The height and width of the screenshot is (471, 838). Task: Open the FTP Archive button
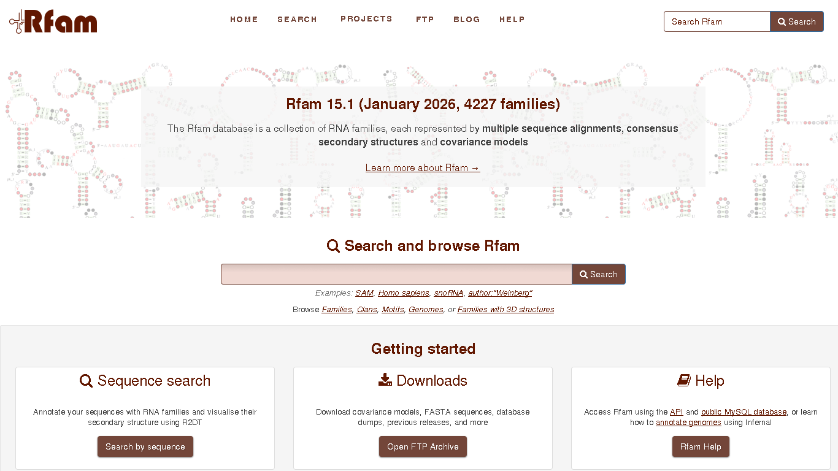(423, 446)
